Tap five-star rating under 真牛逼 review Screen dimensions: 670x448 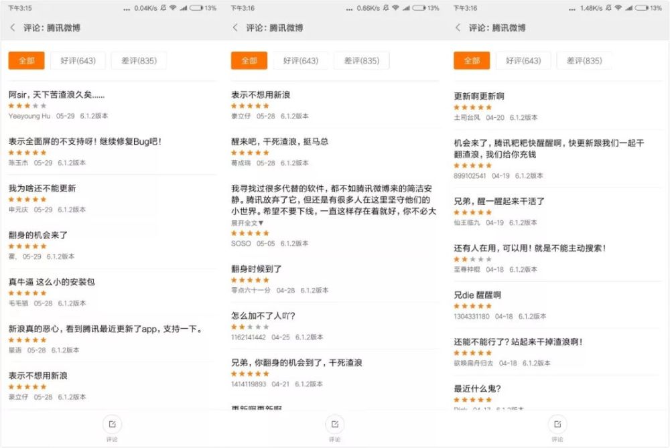[27, 293]
